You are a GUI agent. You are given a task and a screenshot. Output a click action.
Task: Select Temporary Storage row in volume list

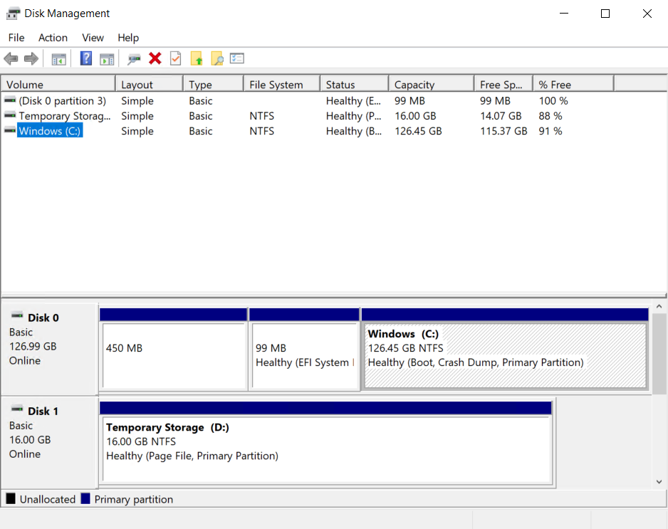tap(64, 116)
